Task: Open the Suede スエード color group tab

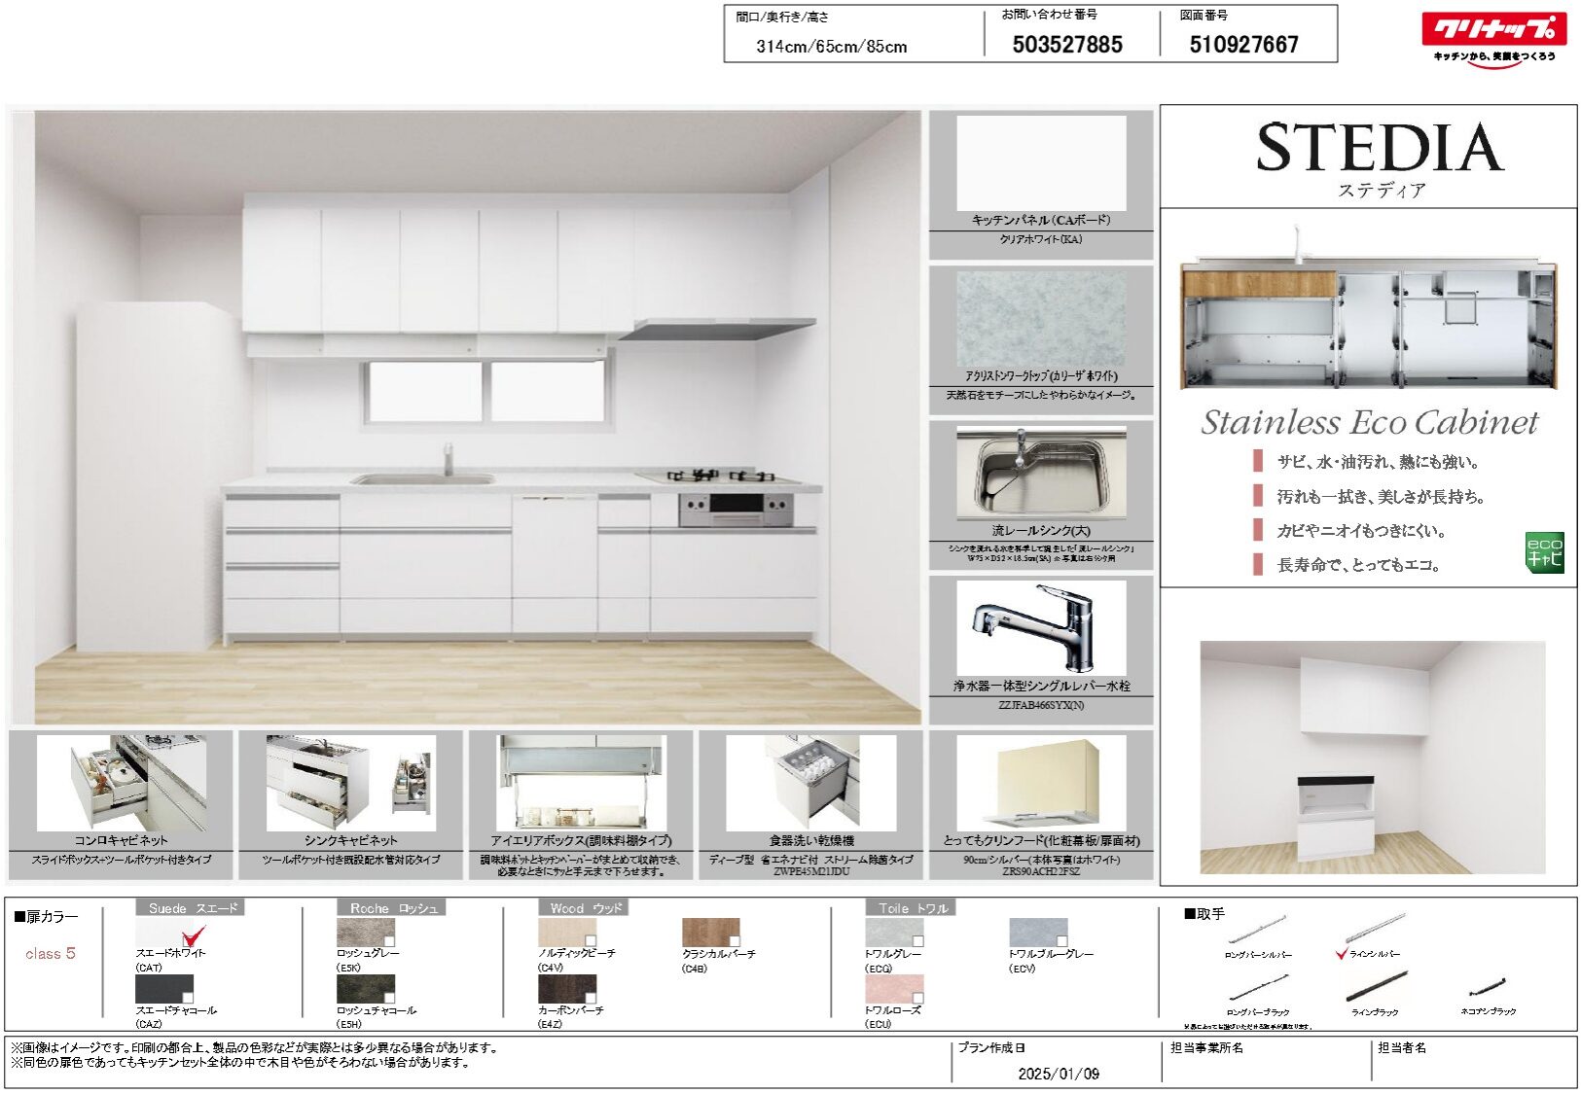Action: coord(191,908)
